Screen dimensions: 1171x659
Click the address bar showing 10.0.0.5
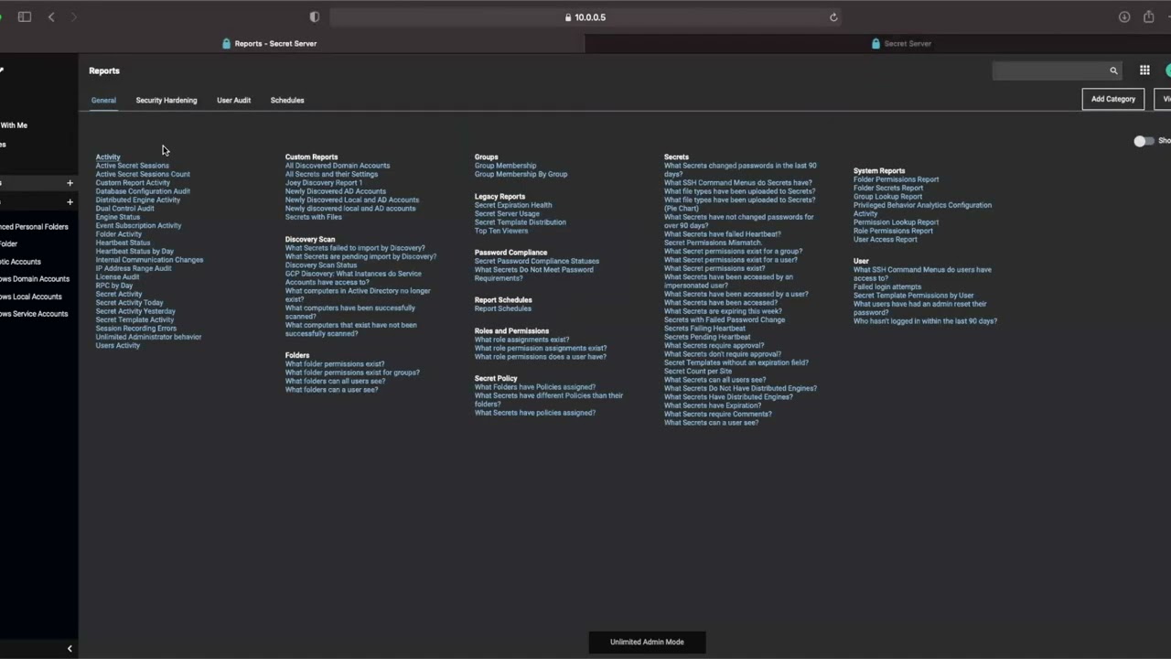pos(585,16)
